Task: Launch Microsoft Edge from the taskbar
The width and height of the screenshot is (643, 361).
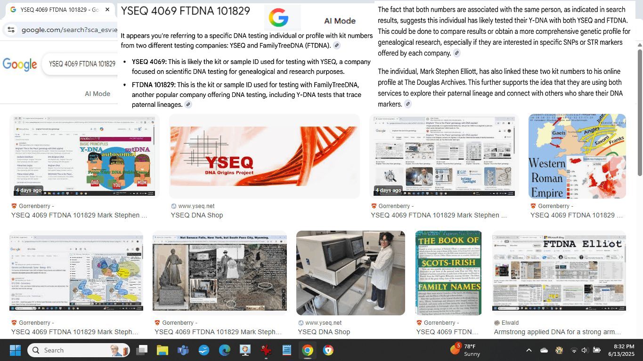Action: [224, 350]
